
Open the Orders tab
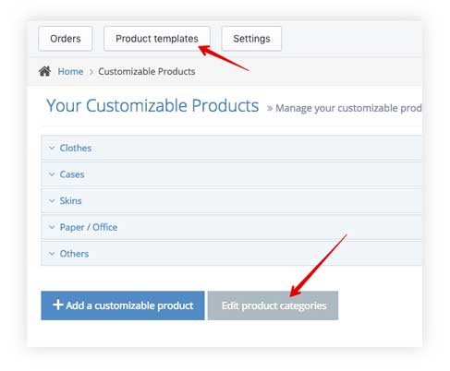pos(66,39)
